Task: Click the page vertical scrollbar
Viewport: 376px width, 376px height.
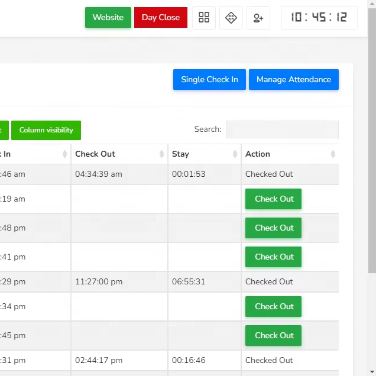Action: point(372,177)
